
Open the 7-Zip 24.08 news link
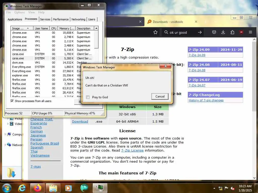point(197,70)
